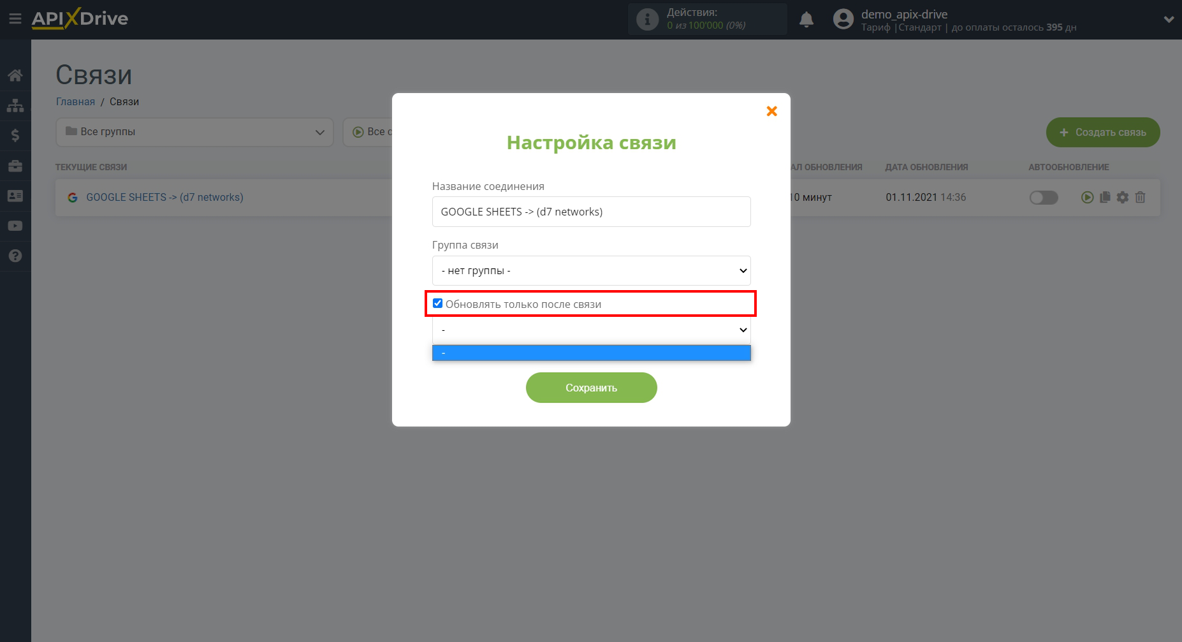The height and width of the screenshot is (642, 1182).
Task: Click the Текущие связи header
Action: pyautogui.click(x=91, y=167)
